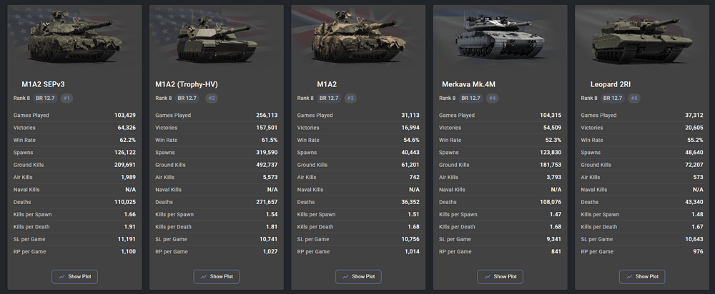Click the M1A2 (Trophy-HV) tank image

pos(217,39)
